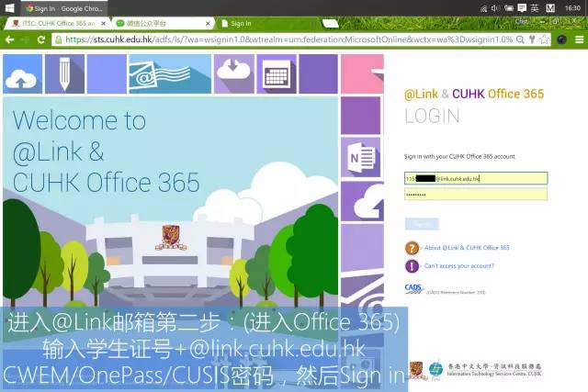Switch to the ITSC: CUHK Office 365 tab
Viewport: 588px width, 392px height.
[x=55, y=23]
